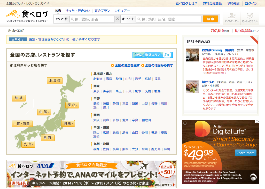Screen dimensions: 265x189
Task: Expand the 中部 region dropdown on map
Action: pos(44,112)
